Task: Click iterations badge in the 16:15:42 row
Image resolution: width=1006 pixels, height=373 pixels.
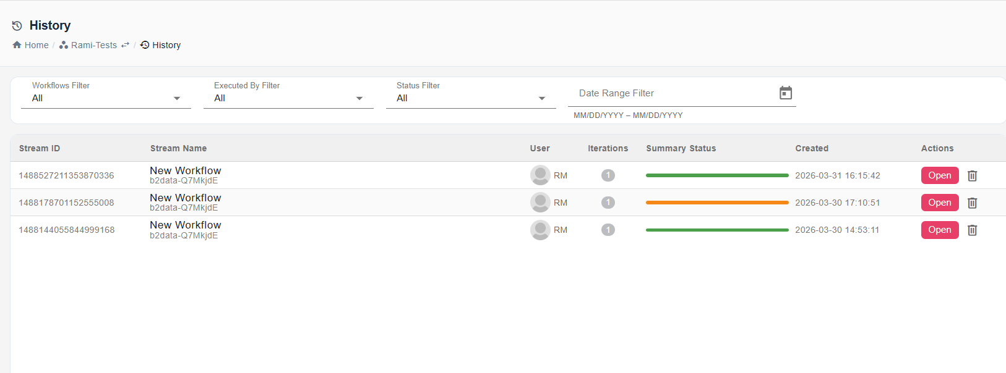Action: tap(608, 175)
